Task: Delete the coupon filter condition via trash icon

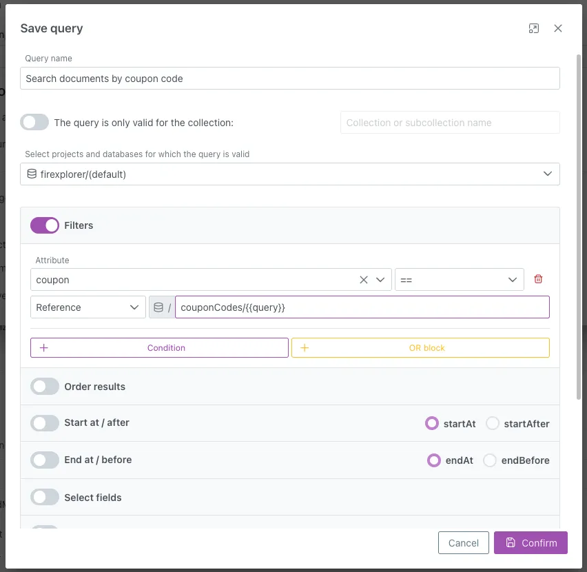Action: click(538, 279)
